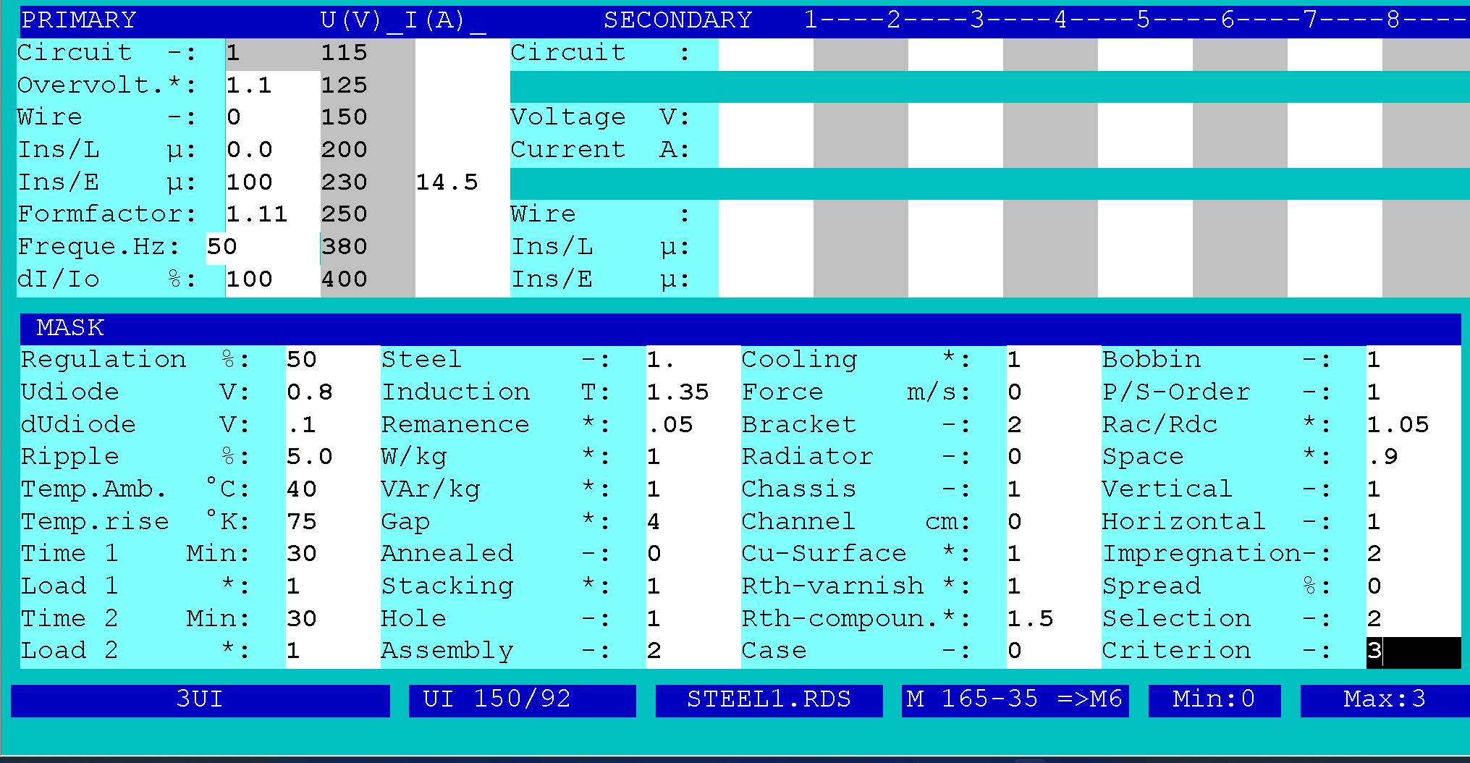Click the Space value .9
The image size is (1470, 763).
point(1414,458)
